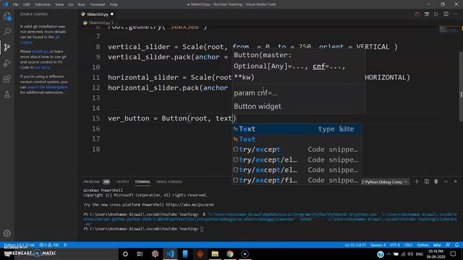Screen dimensions: 463x260
Task: Click the red restart icon in editor toolbar
Action: tap(417, 14)
